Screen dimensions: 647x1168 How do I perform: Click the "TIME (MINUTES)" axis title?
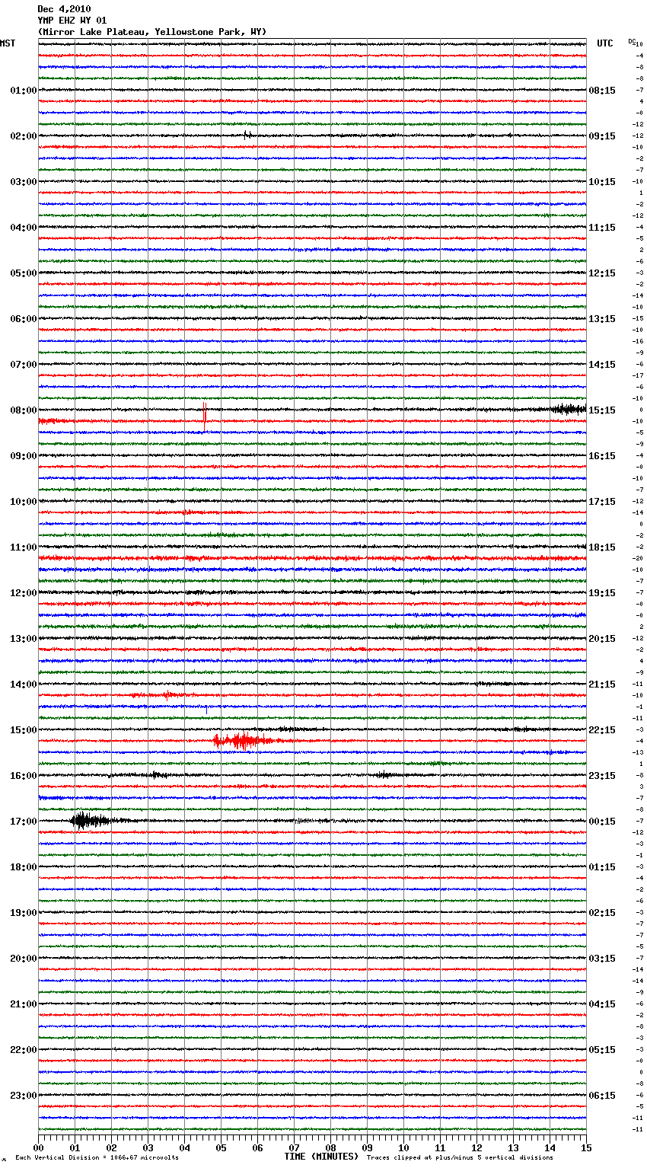321,1157
